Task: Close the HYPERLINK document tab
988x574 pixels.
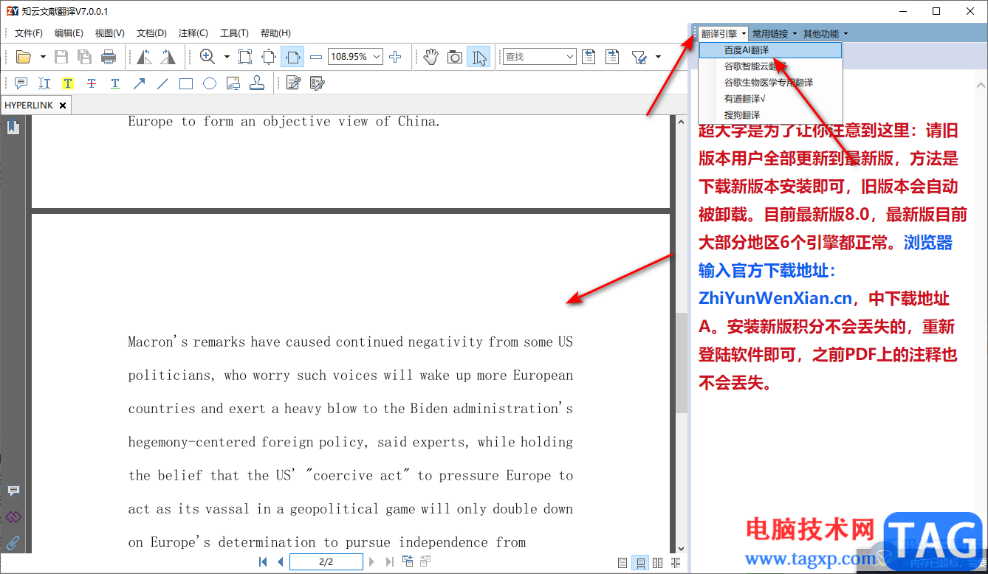Action: click(x=63, y=106)
